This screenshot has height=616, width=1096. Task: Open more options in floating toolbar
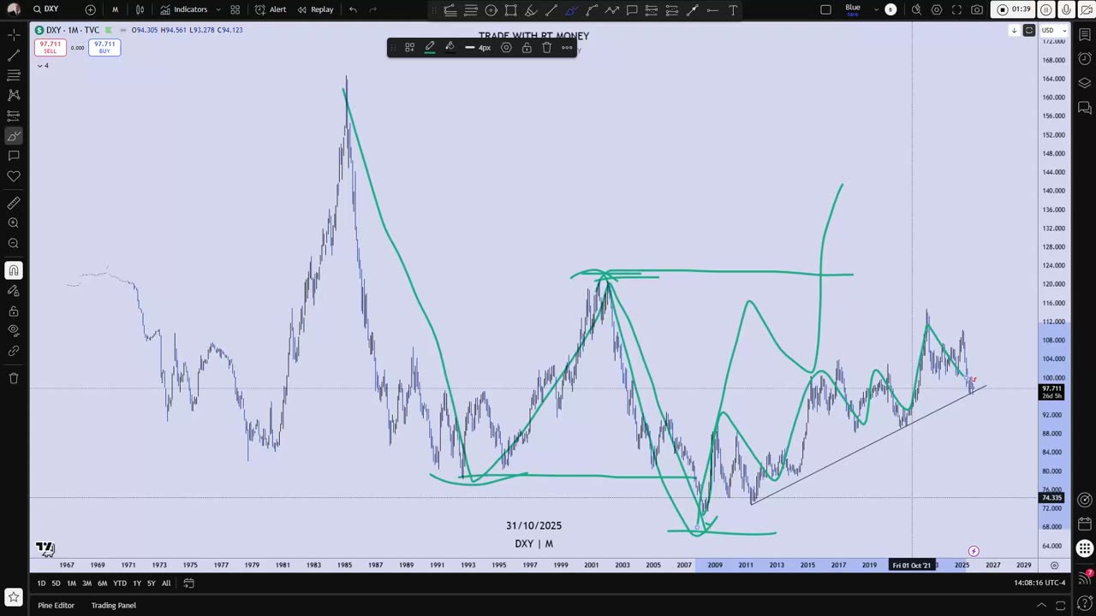point(567,48)
